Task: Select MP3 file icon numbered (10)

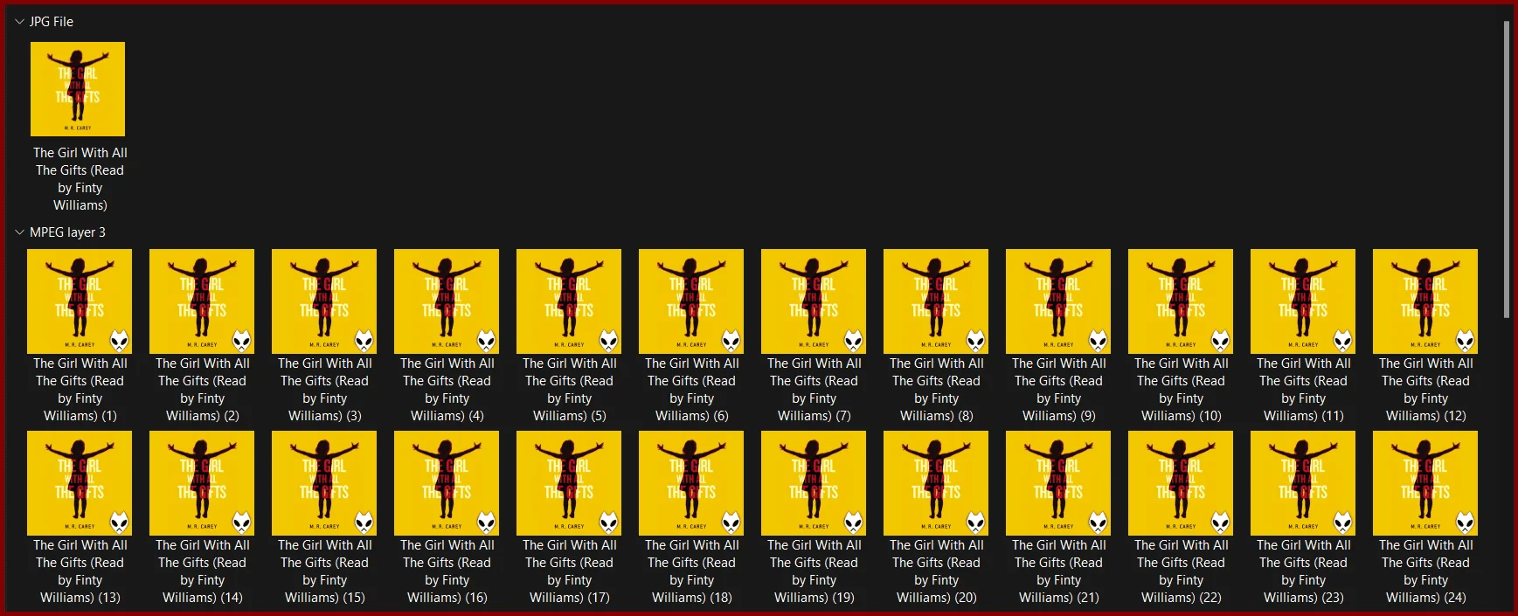Action: pos(1181,301)
